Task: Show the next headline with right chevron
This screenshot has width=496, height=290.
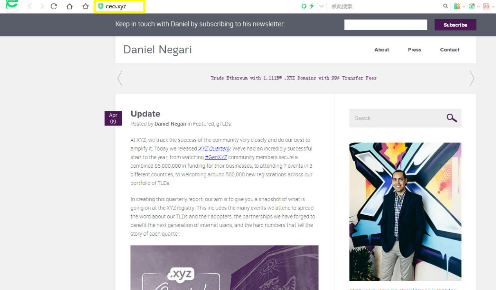Action: pyautogui.click(x=472, y=78)
